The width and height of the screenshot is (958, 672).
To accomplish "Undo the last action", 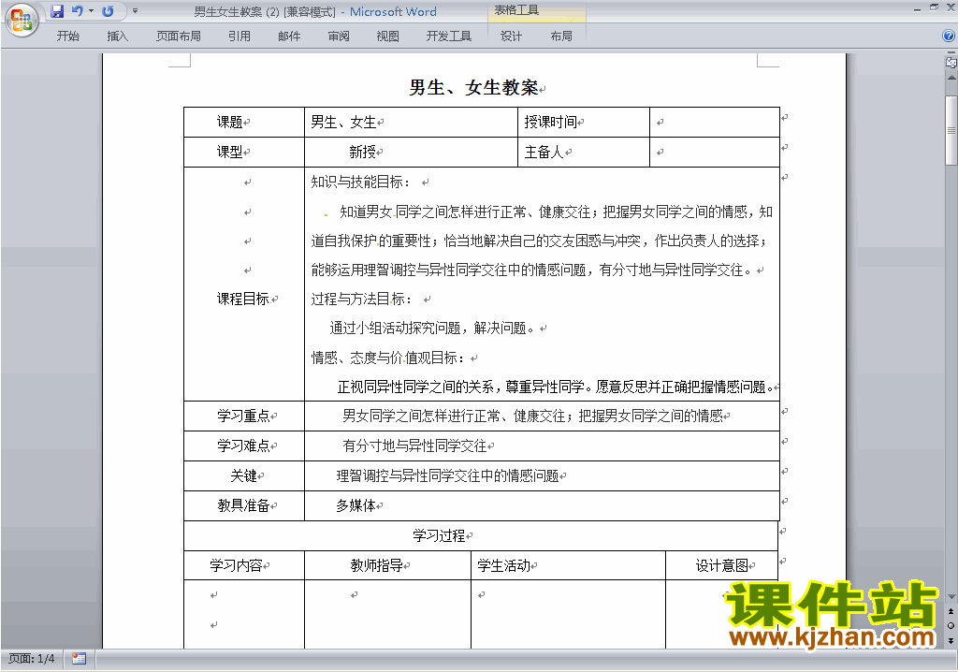I will 77,11.
